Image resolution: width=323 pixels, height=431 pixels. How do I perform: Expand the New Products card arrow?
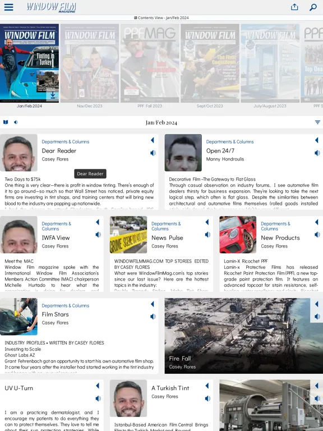(x=317, y=222)
